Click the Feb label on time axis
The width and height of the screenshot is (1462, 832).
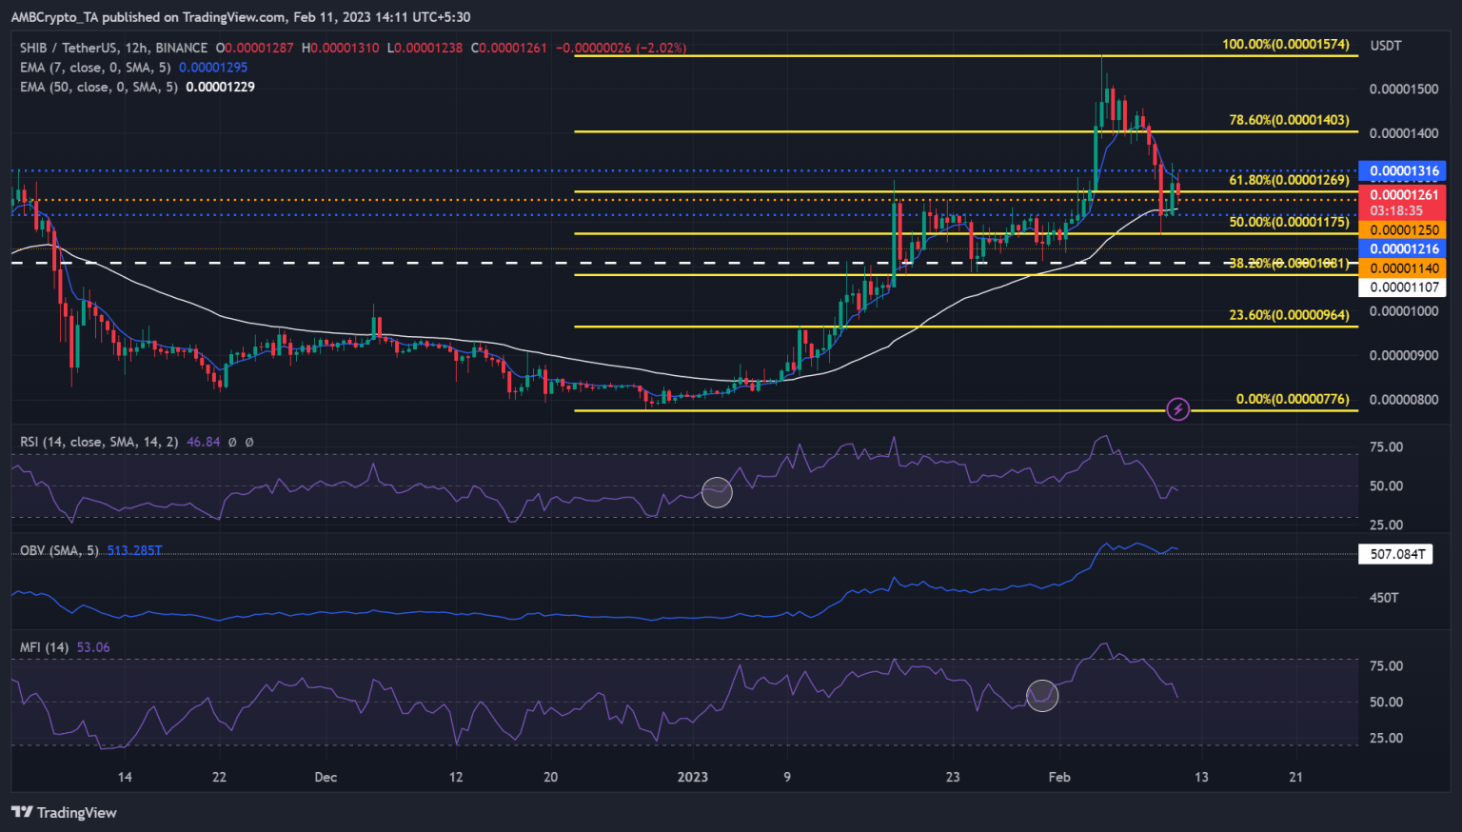[x=1058, y=777]
